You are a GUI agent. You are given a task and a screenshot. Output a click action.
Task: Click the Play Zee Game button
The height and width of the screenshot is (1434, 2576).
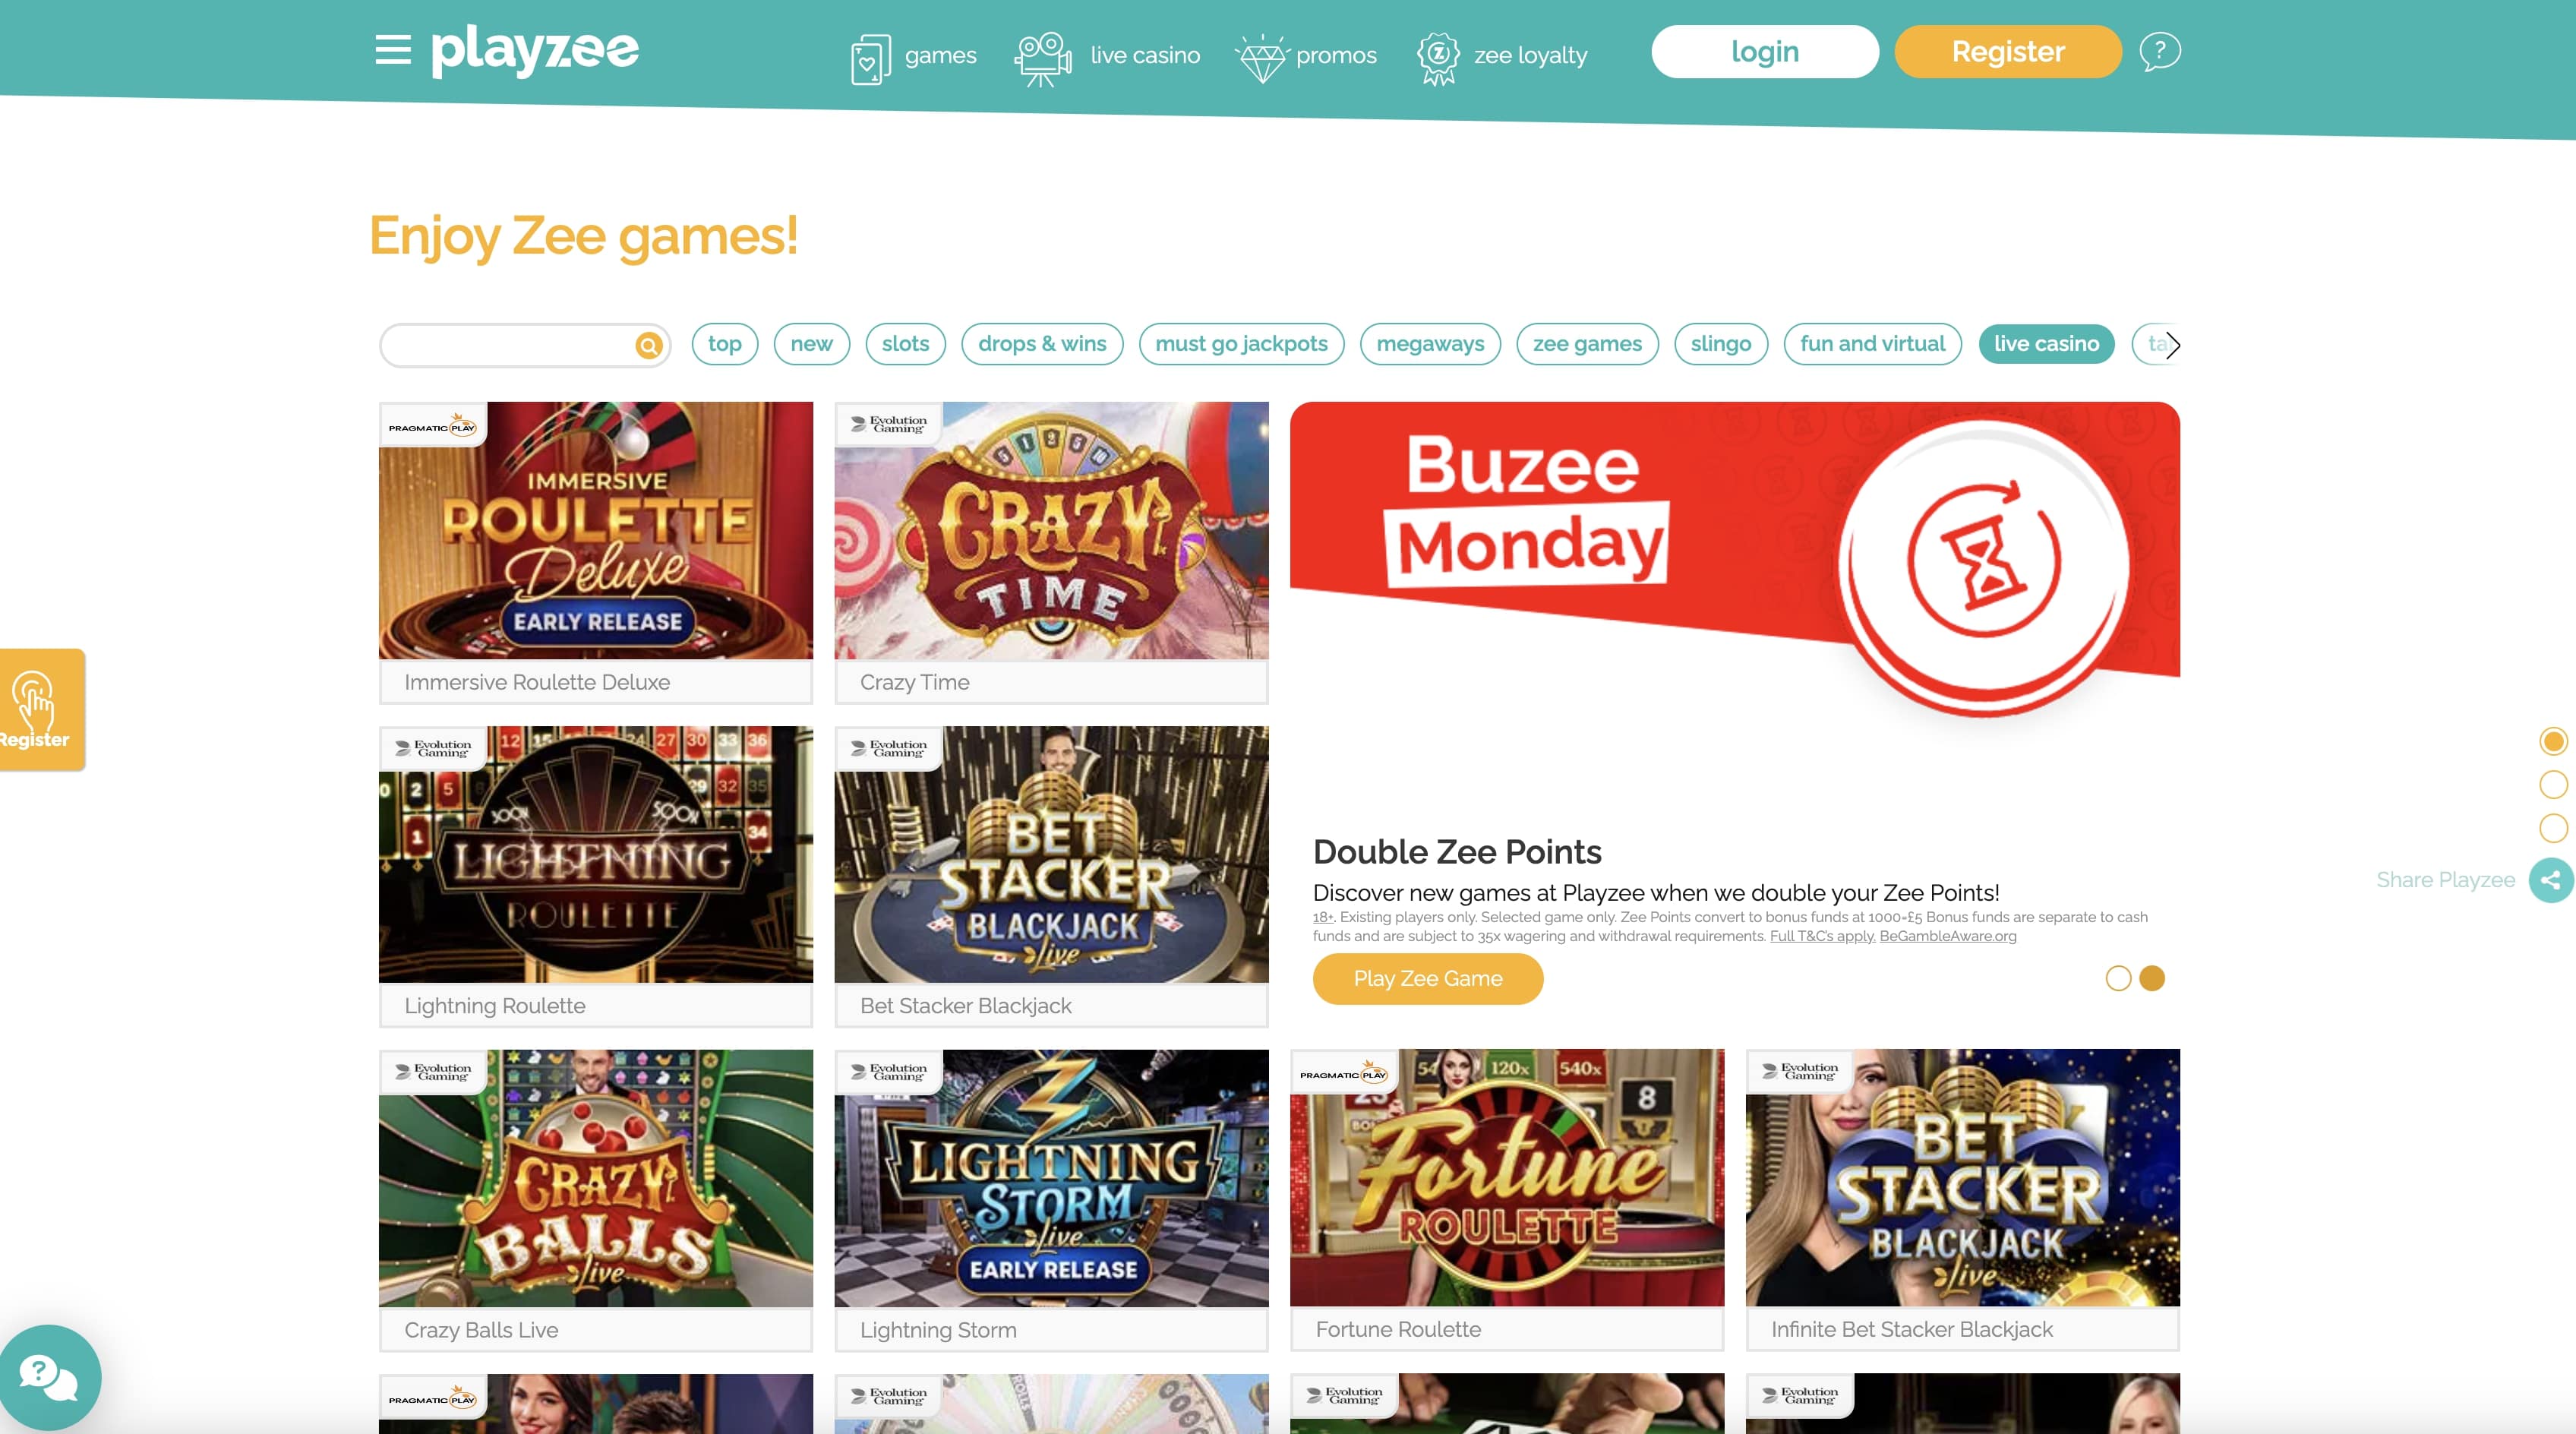click(1428, 979)
